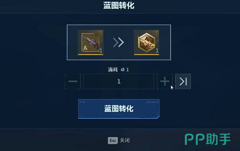Click small blueprint icon beside 消耗
This screenshot has width=240, height=151.
click(x=123, y=70)
